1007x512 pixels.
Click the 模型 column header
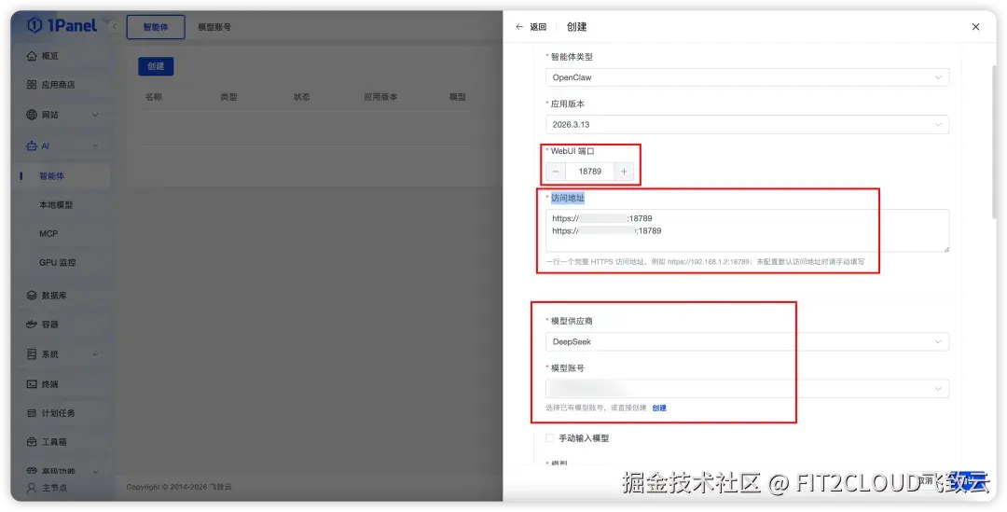[457, 97]
